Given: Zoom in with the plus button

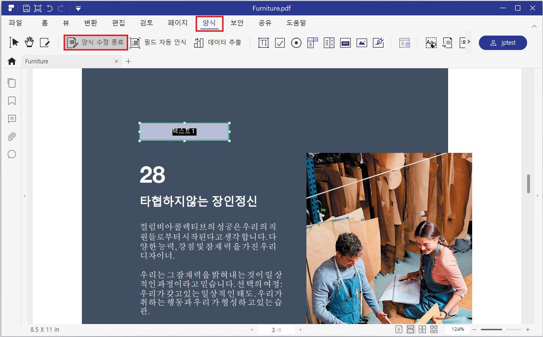Looking at the screenshot, I should (x=528, y=330).
